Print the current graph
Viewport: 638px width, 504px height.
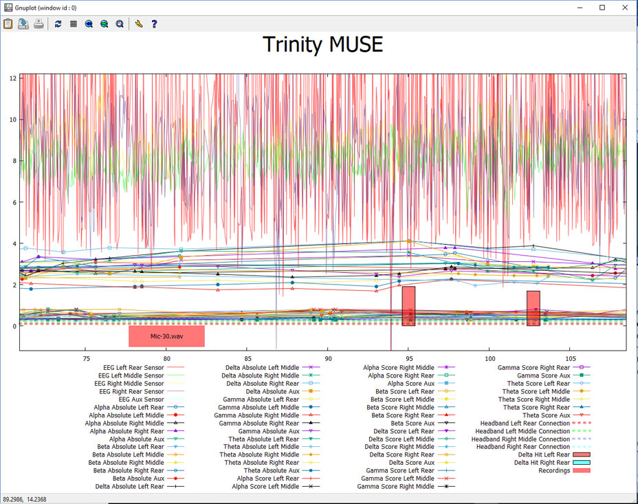(38, 24)
